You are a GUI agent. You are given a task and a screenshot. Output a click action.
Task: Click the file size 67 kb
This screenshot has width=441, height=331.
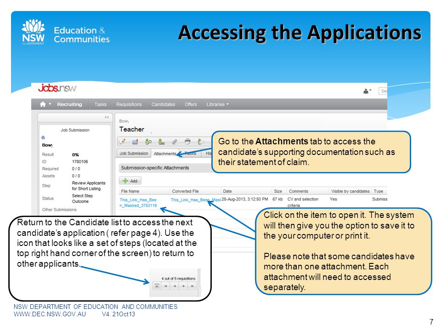click(x=277, y=199)
